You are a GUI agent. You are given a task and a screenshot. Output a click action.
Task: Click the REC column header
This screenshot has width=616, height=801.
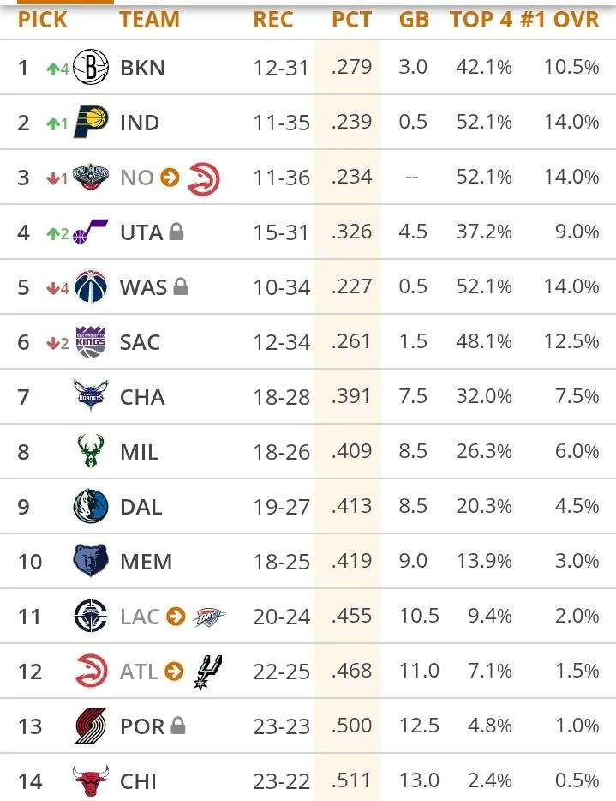coord(273,20)
